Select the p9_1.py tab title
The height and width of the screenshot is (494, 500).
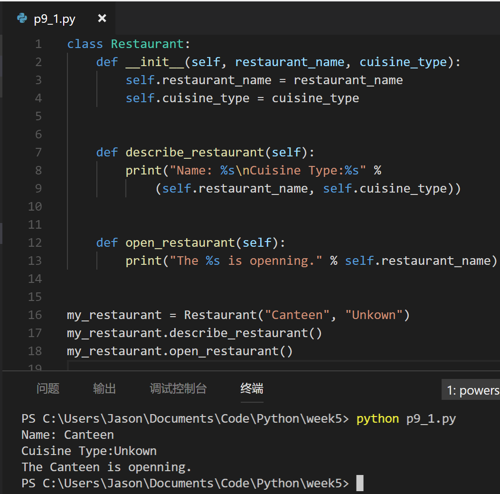click(55, 19)
